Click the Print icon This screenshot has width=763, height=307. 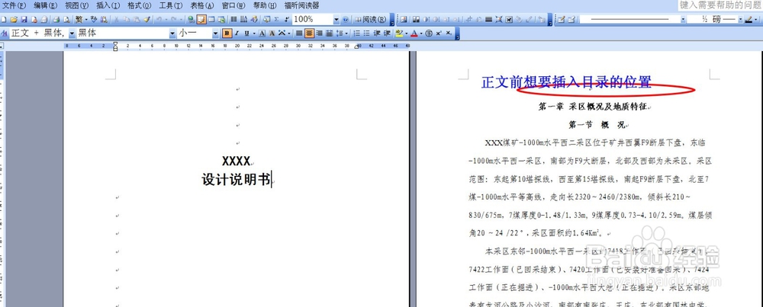tap(56, 20)
